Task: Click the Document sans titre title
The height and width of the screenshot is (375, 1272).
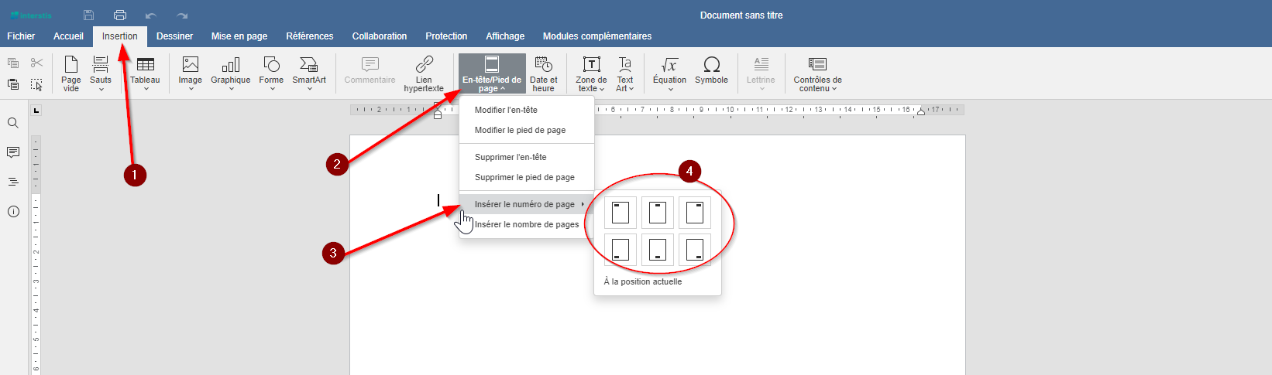Action: click(741, 15)
